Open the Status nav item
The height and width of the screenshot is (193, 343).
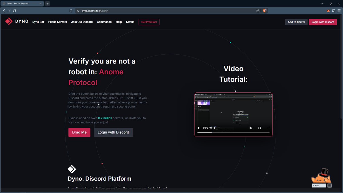coord(130,22)
